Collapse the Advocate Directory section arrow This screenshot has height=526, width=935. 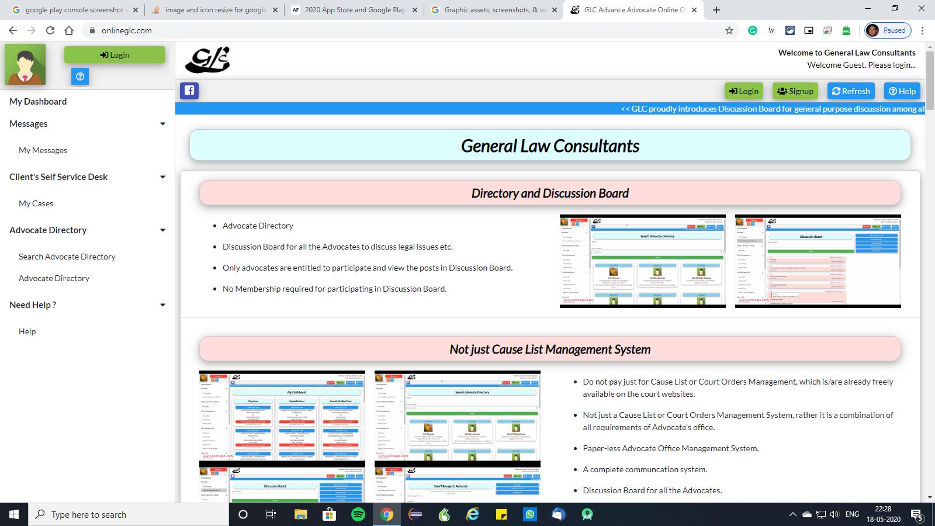(162, 230)
